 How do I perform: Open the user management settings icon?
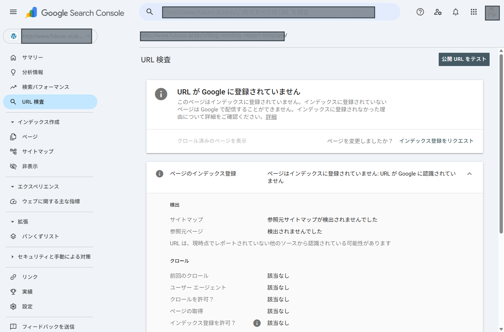point(438,12)
